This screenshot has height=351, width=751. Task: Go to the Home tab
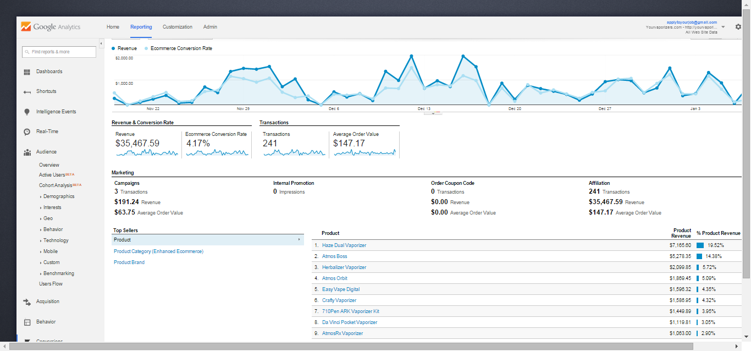pyautogui.click(x=113, y=27)
